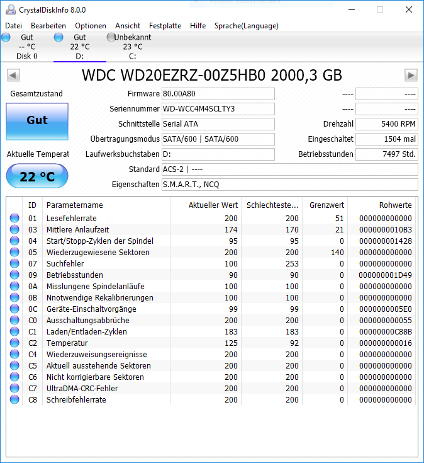Click the Übertragungsmodus SATA/600 field

coord(218,139)
